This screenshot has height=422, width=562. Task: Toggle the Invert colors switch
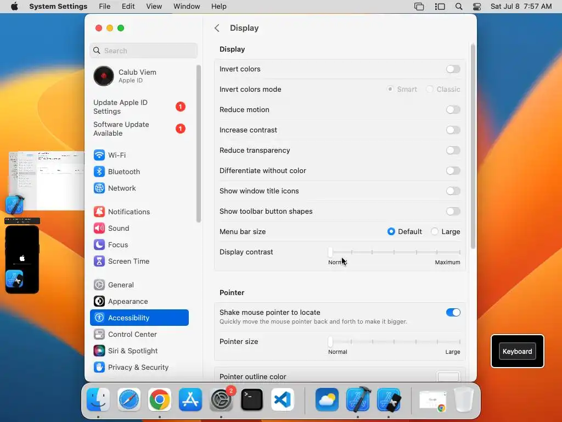453,69
